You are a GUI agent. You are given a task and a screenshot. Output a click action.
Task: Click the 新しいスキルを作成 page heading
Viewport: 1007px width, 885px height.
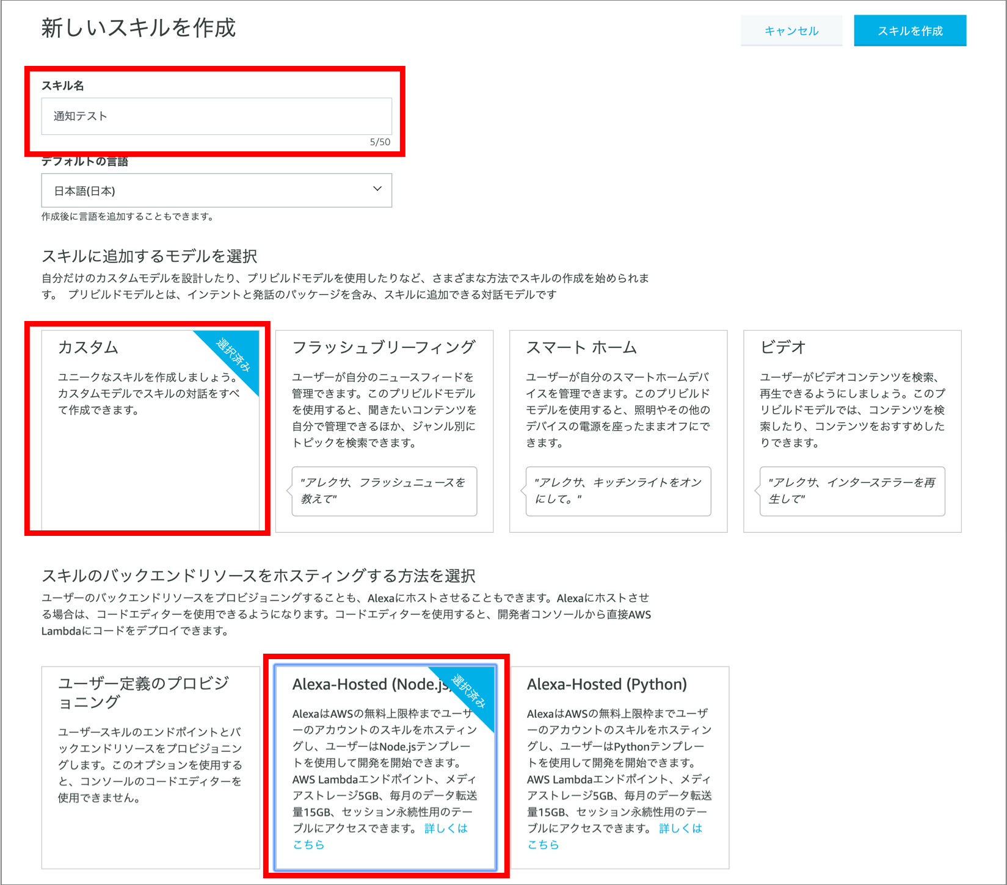coord(139,28)
